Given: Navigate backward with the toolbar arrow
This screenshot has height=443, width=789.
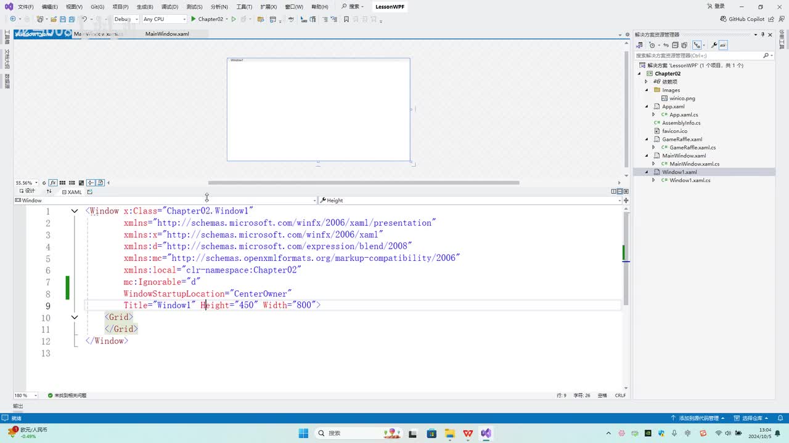Looking at the screenshot, I should coord(13,19).
